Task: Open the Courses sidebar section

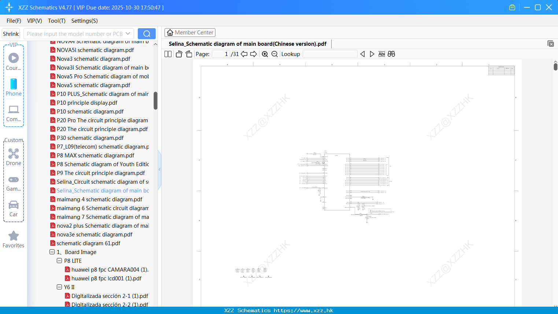Action: (14, 61)
